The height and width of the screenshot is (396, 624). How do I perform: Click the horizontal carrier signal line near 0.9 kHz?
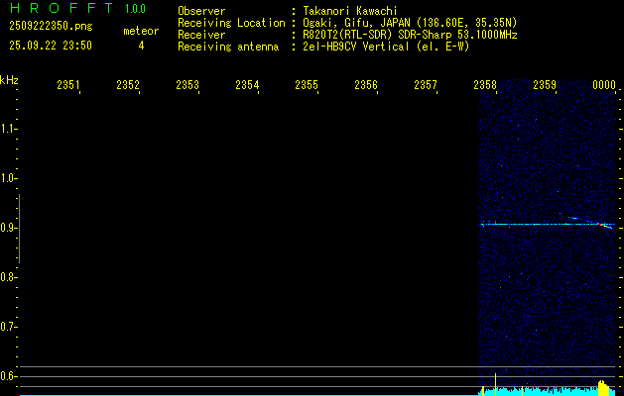(x=548, y=225)
